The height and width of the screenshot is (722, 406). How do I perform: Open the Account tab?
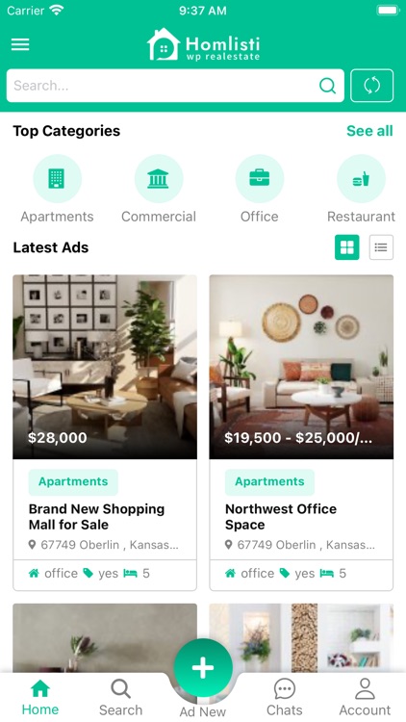[x=365, y=697]
